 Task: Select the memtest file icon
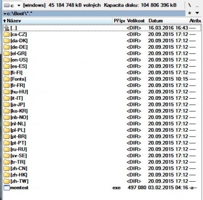click(x=7, y=188)
